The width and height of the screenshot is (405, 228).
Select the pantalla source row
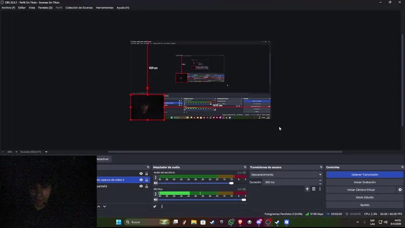tap(123, 186)
